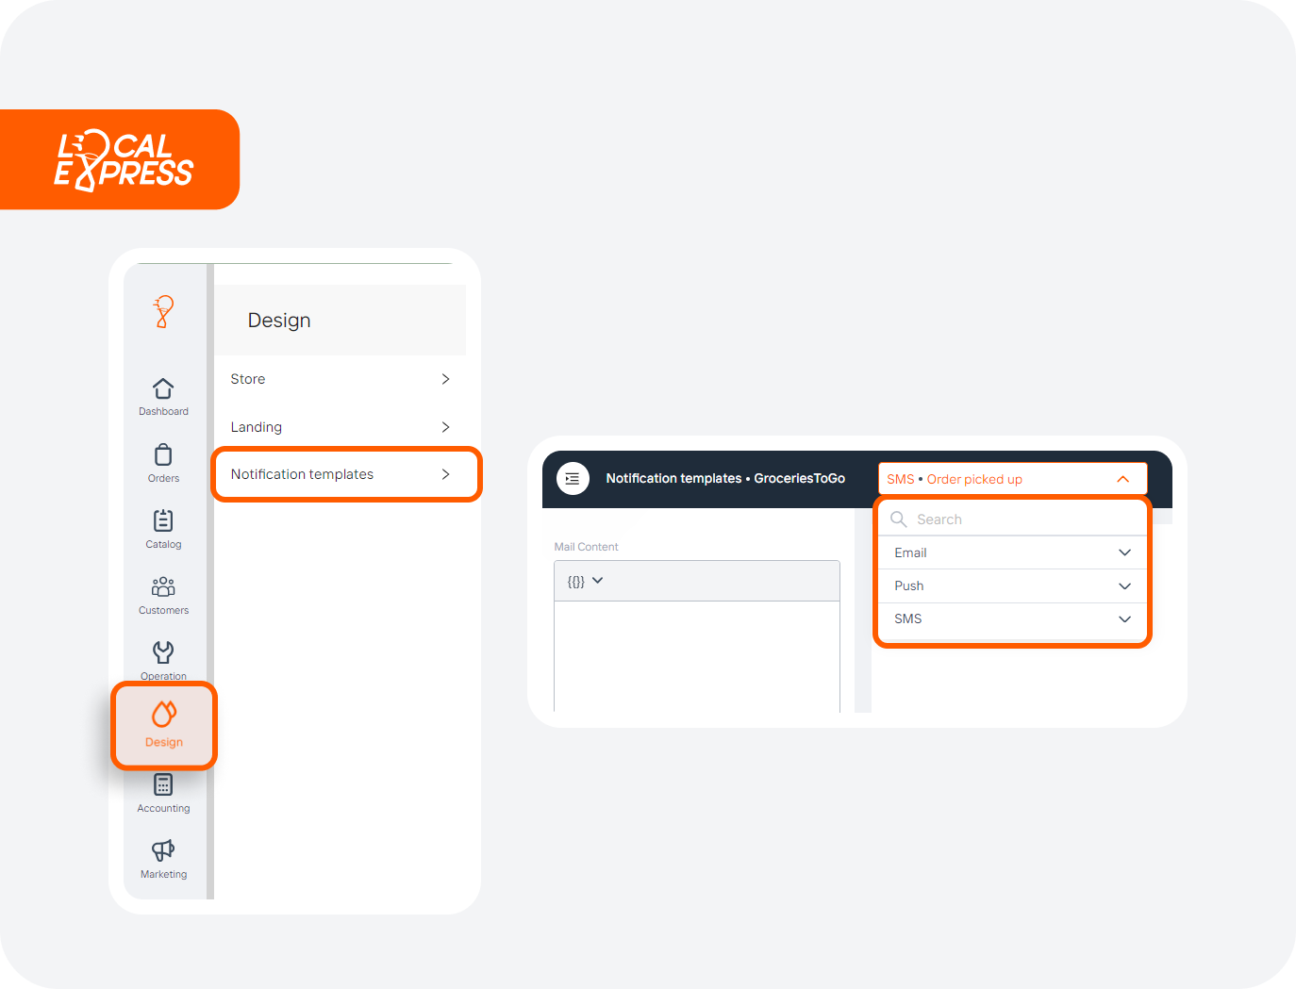Select the Design flame icon
This screenshot has height=989, width=1296.
pyautogui.click(x=163, y=725)
